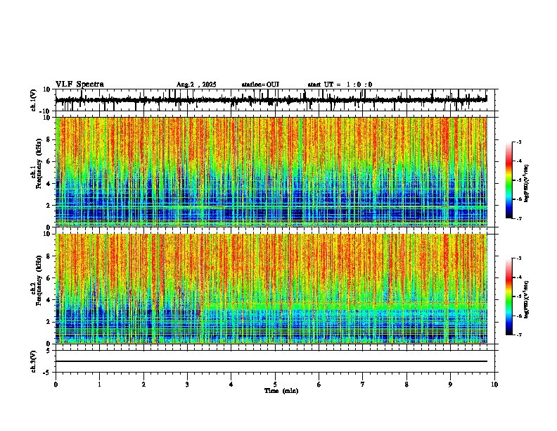The width and height of the screenshot is (557, 431).
Task: Click the "6" kHz tick on the ch.2 frequency axis
Action: coord(49,277)
